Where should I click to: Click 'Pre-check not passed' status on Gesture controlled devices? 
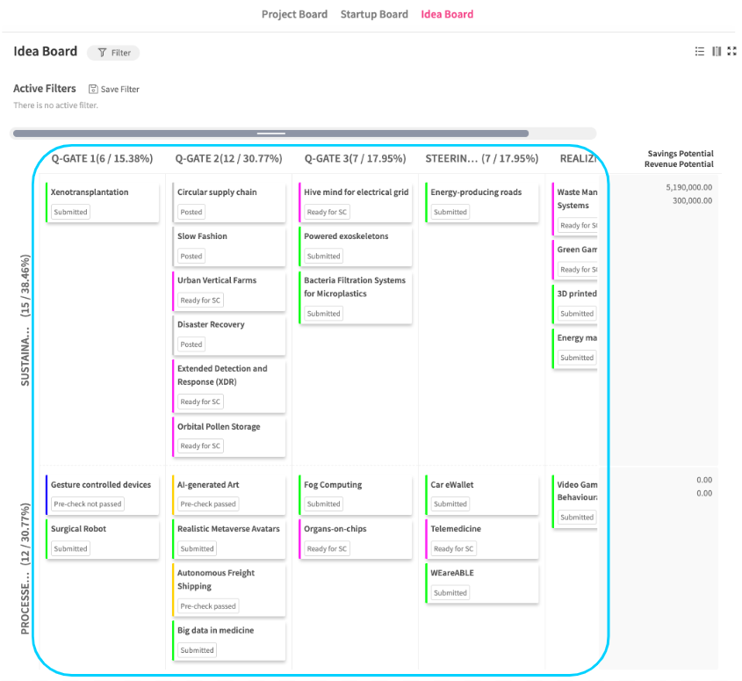pos(87,504)
